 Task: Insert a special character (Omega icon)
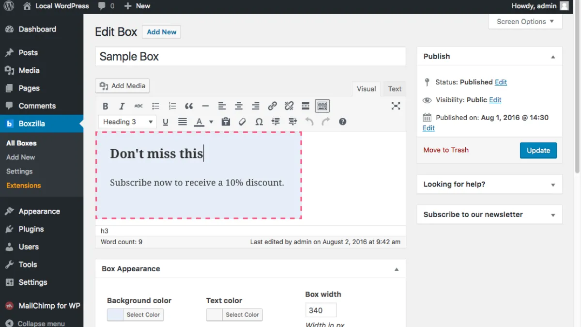[259, 122]
